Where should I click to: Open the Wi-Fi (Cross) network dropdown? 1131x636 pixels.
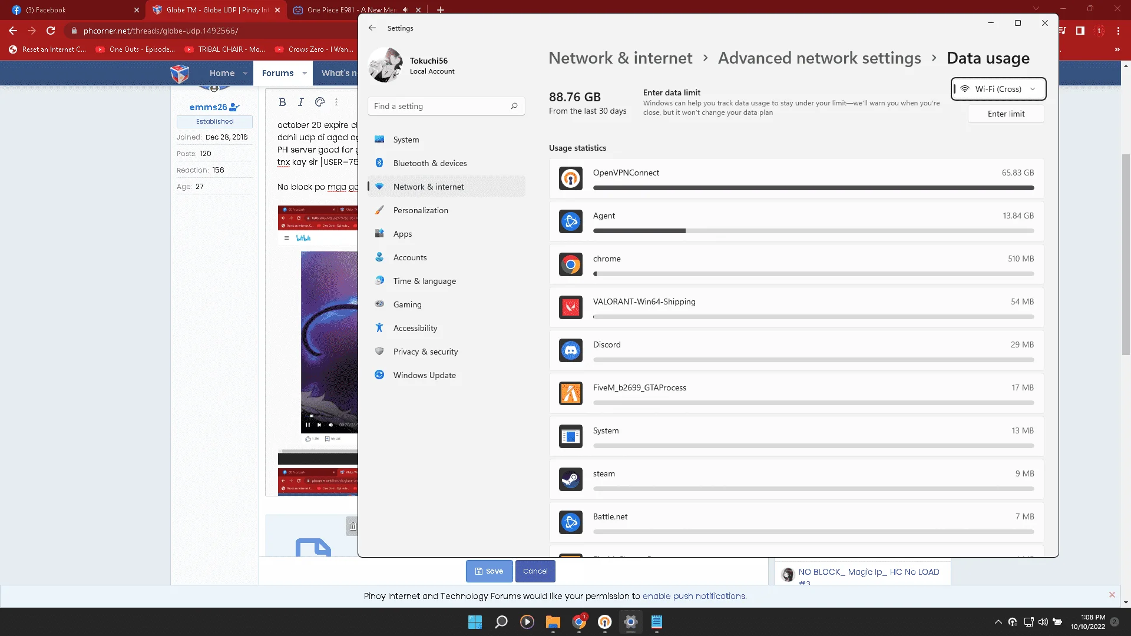[998, 89]
